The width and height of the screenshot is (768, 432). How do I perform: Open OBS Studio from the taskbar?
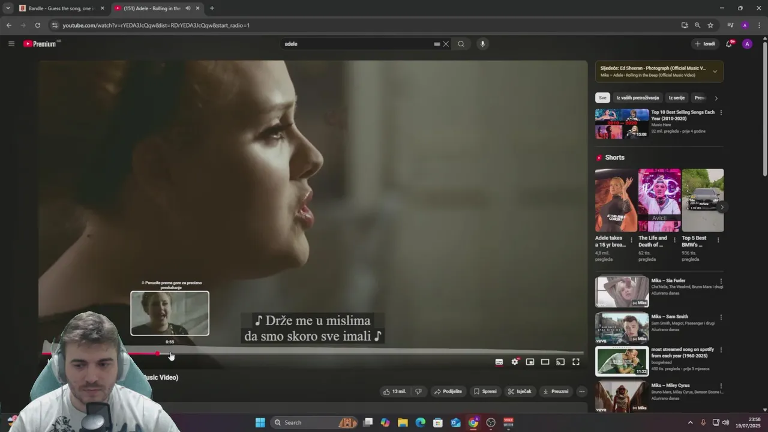(x=491, y=422)
